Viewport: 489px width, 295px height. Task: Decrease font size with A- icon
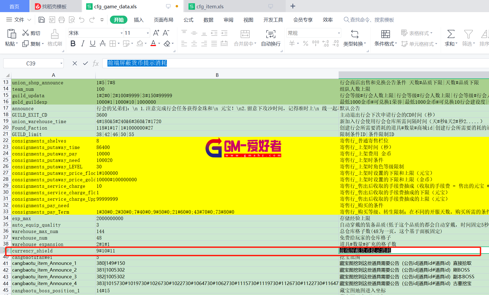pyautogui.click(x=166, y=33)
